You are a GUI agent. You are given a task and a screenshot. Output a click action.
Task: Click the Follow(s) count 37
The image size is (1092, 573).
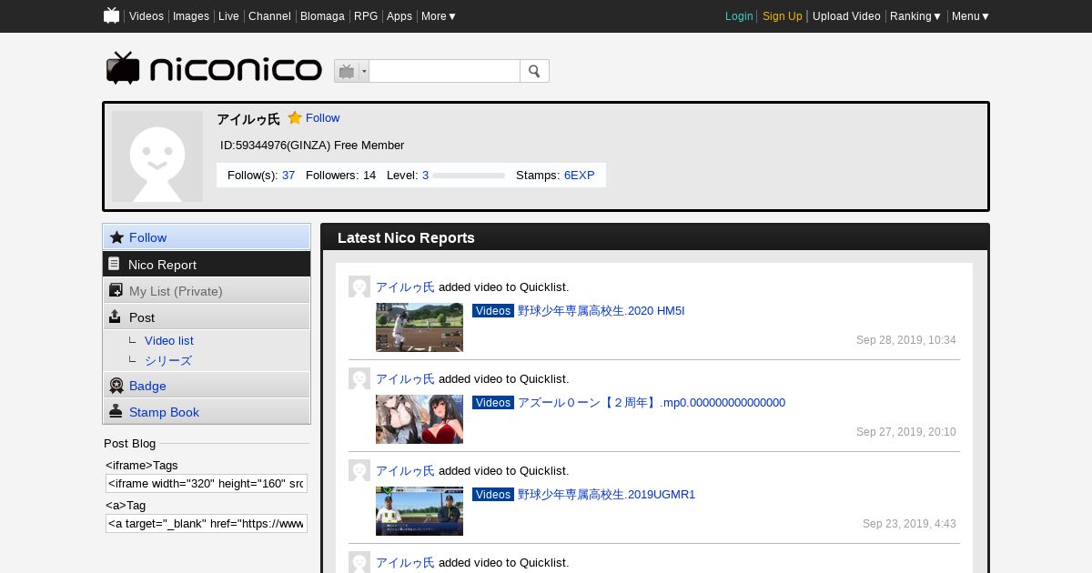pyautogui.click(x=288, y=175)
